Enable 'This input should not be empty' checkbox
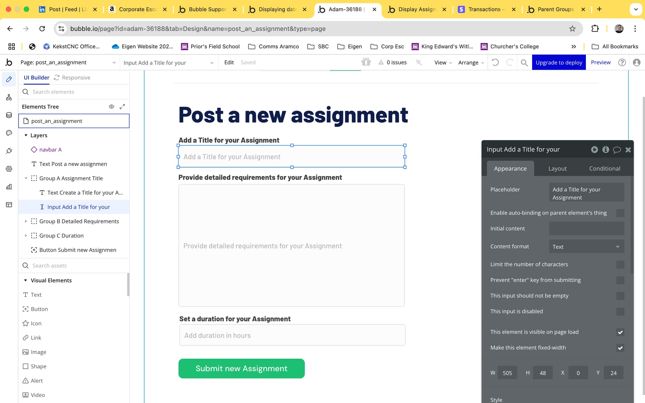The image size is (645, 403). (620, 296)
